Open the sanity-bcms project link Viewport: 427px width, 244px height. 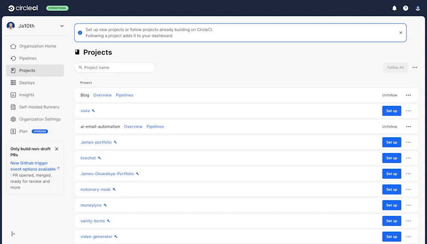click(92, 221)
